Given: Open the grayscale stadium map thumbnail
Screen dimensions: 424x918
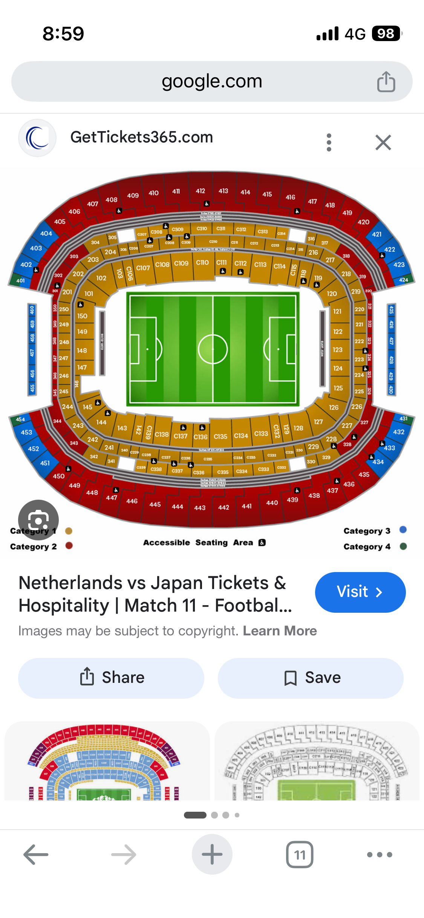Looking at the screenshot, I should (317, 760).
